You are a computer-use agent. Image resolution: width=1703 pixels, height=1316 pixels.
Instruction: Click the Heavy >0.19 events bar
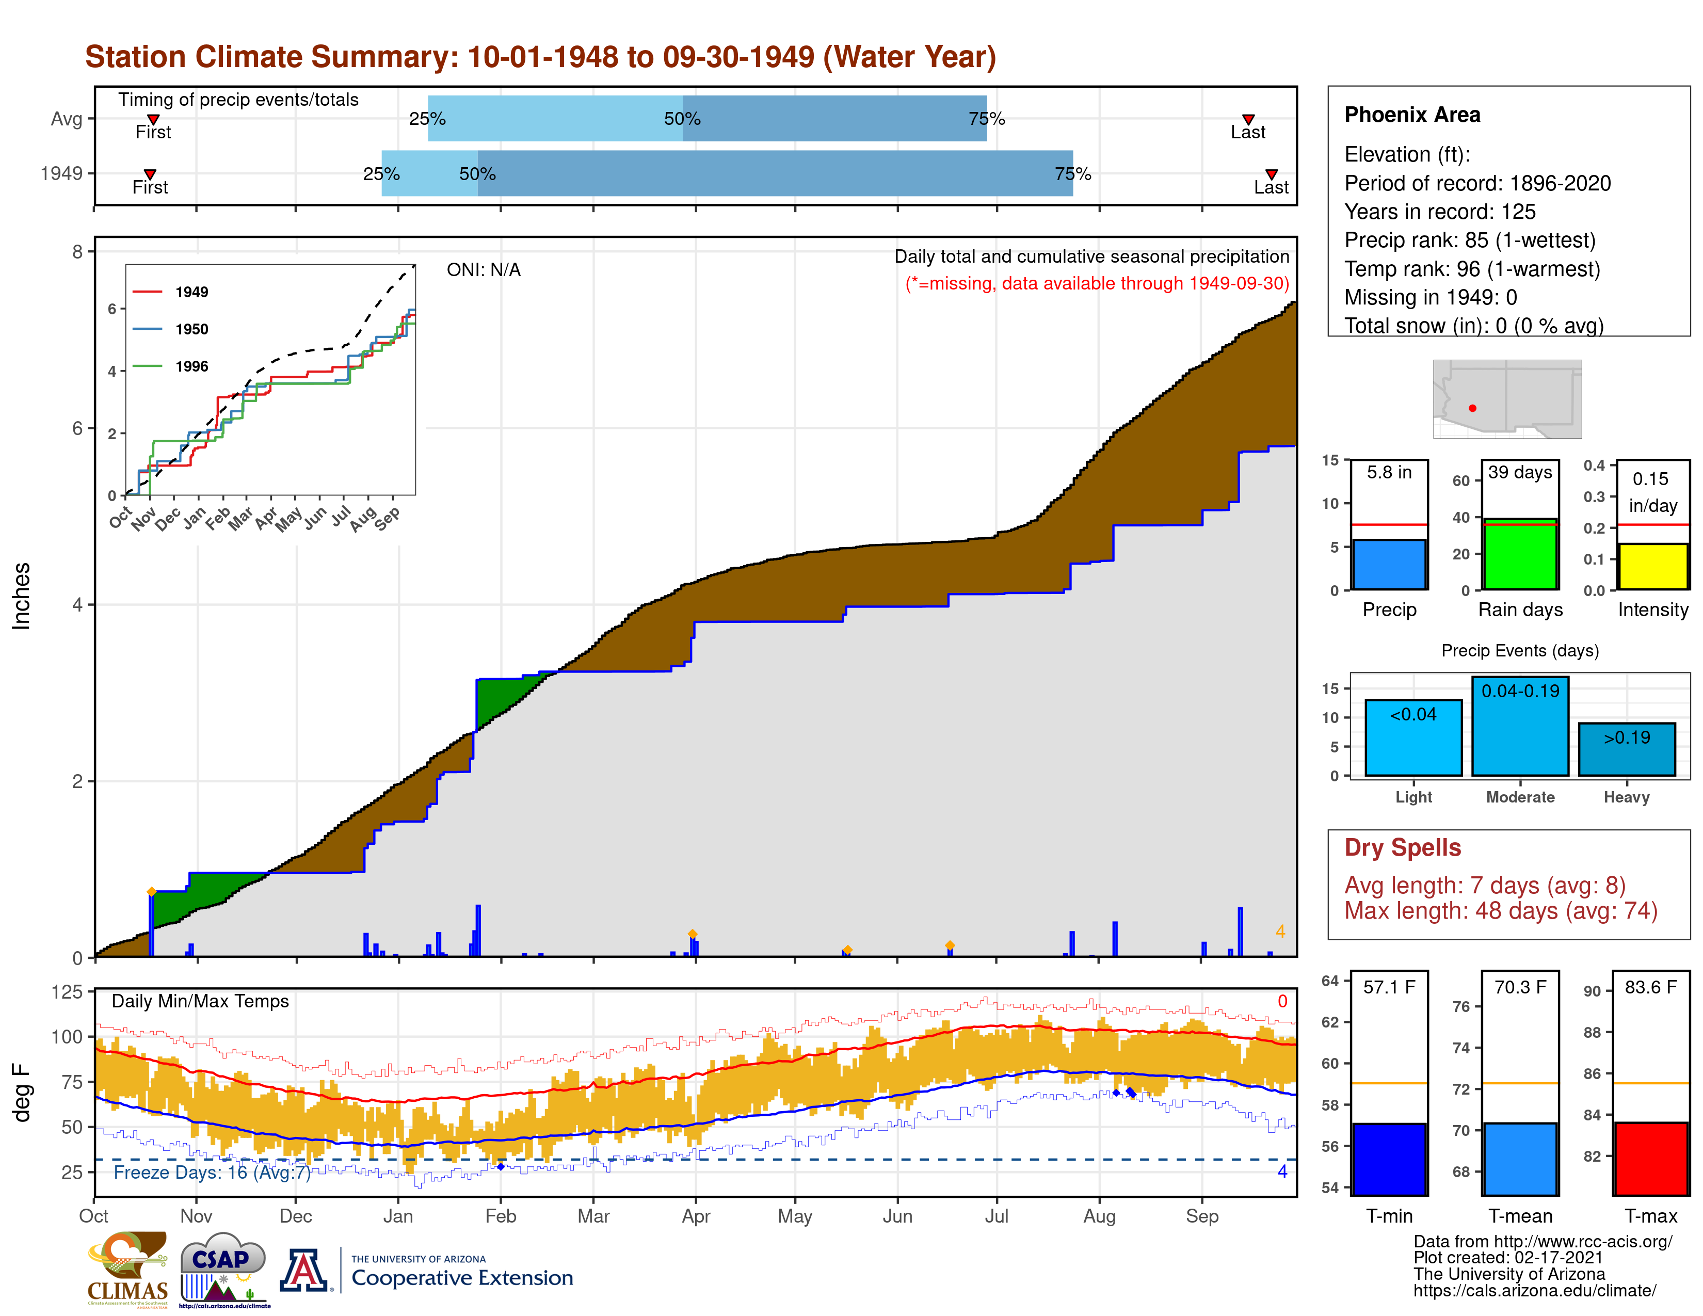click(1627, 749)
